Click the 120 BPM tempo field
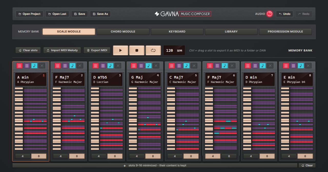Image resolution: width=328 pixels, height=172 pixels. coord(174,50)
